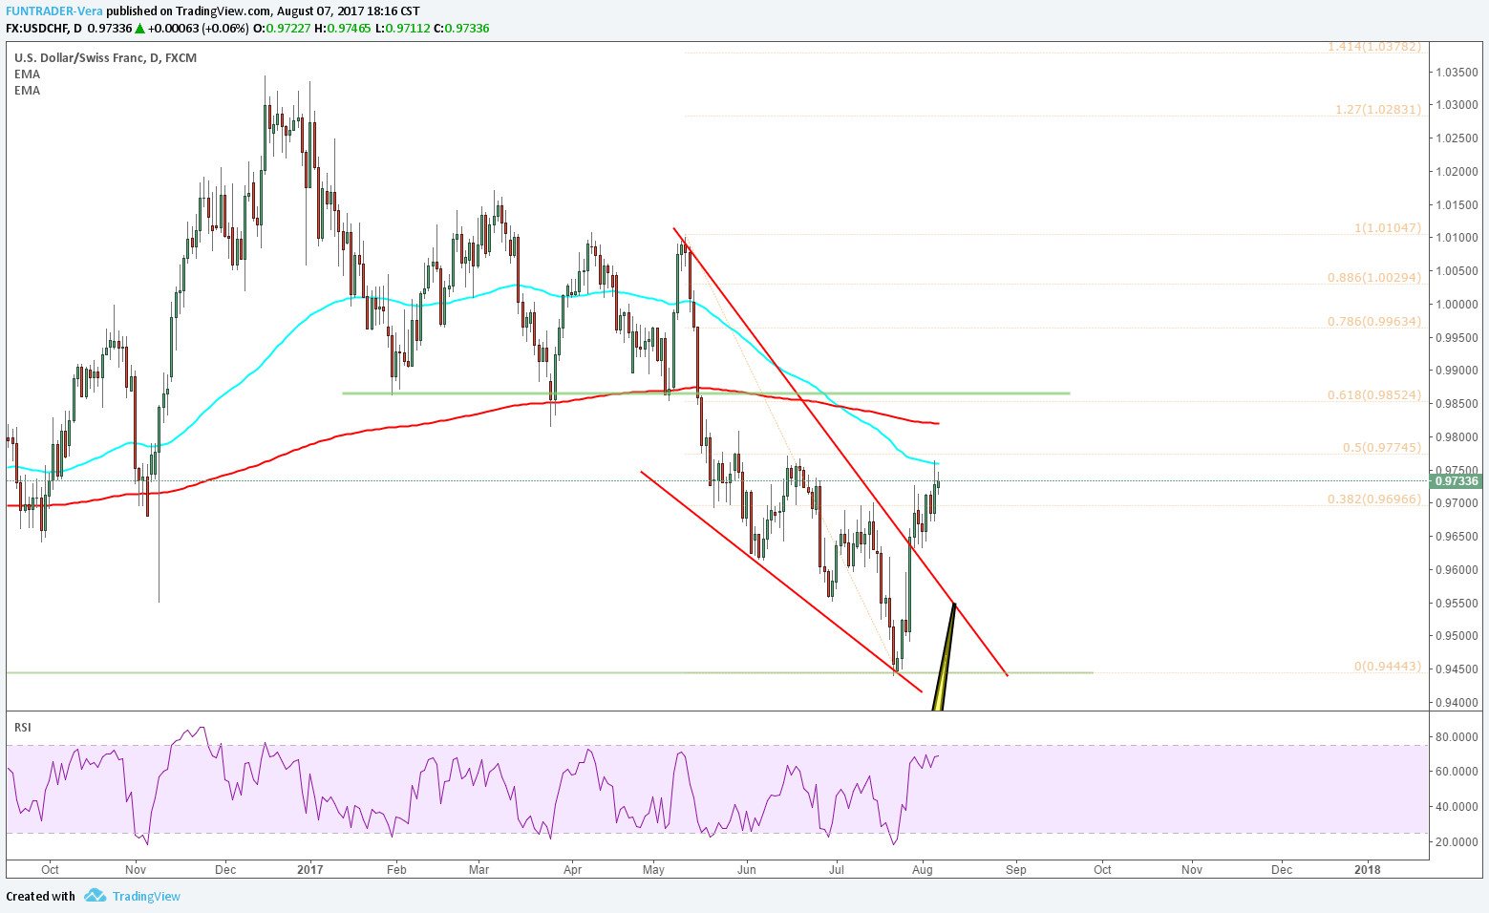
Task: Click the 1.02000 price axis label
Action: 1457,172
